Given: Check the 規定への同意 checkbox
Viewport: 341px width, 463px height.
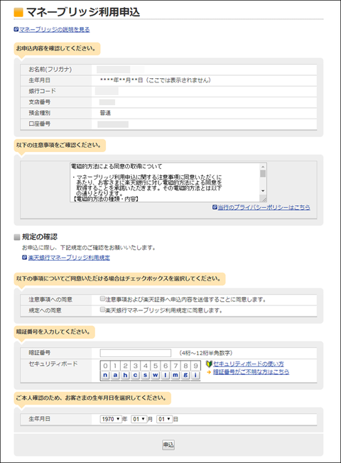Looking at the screenshot, I should (x=102, y=310).
